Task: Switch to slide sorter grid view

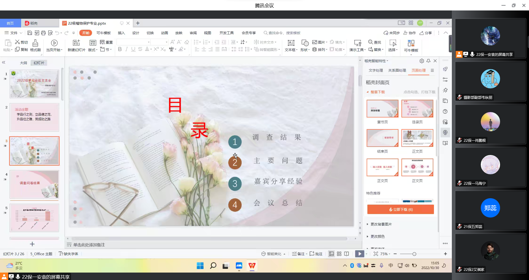Action: 339,254
